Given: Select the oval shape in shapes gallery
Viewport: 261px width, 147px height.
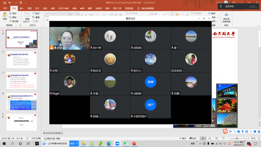Looking at the screenshot, I should [x=169, y=14].
